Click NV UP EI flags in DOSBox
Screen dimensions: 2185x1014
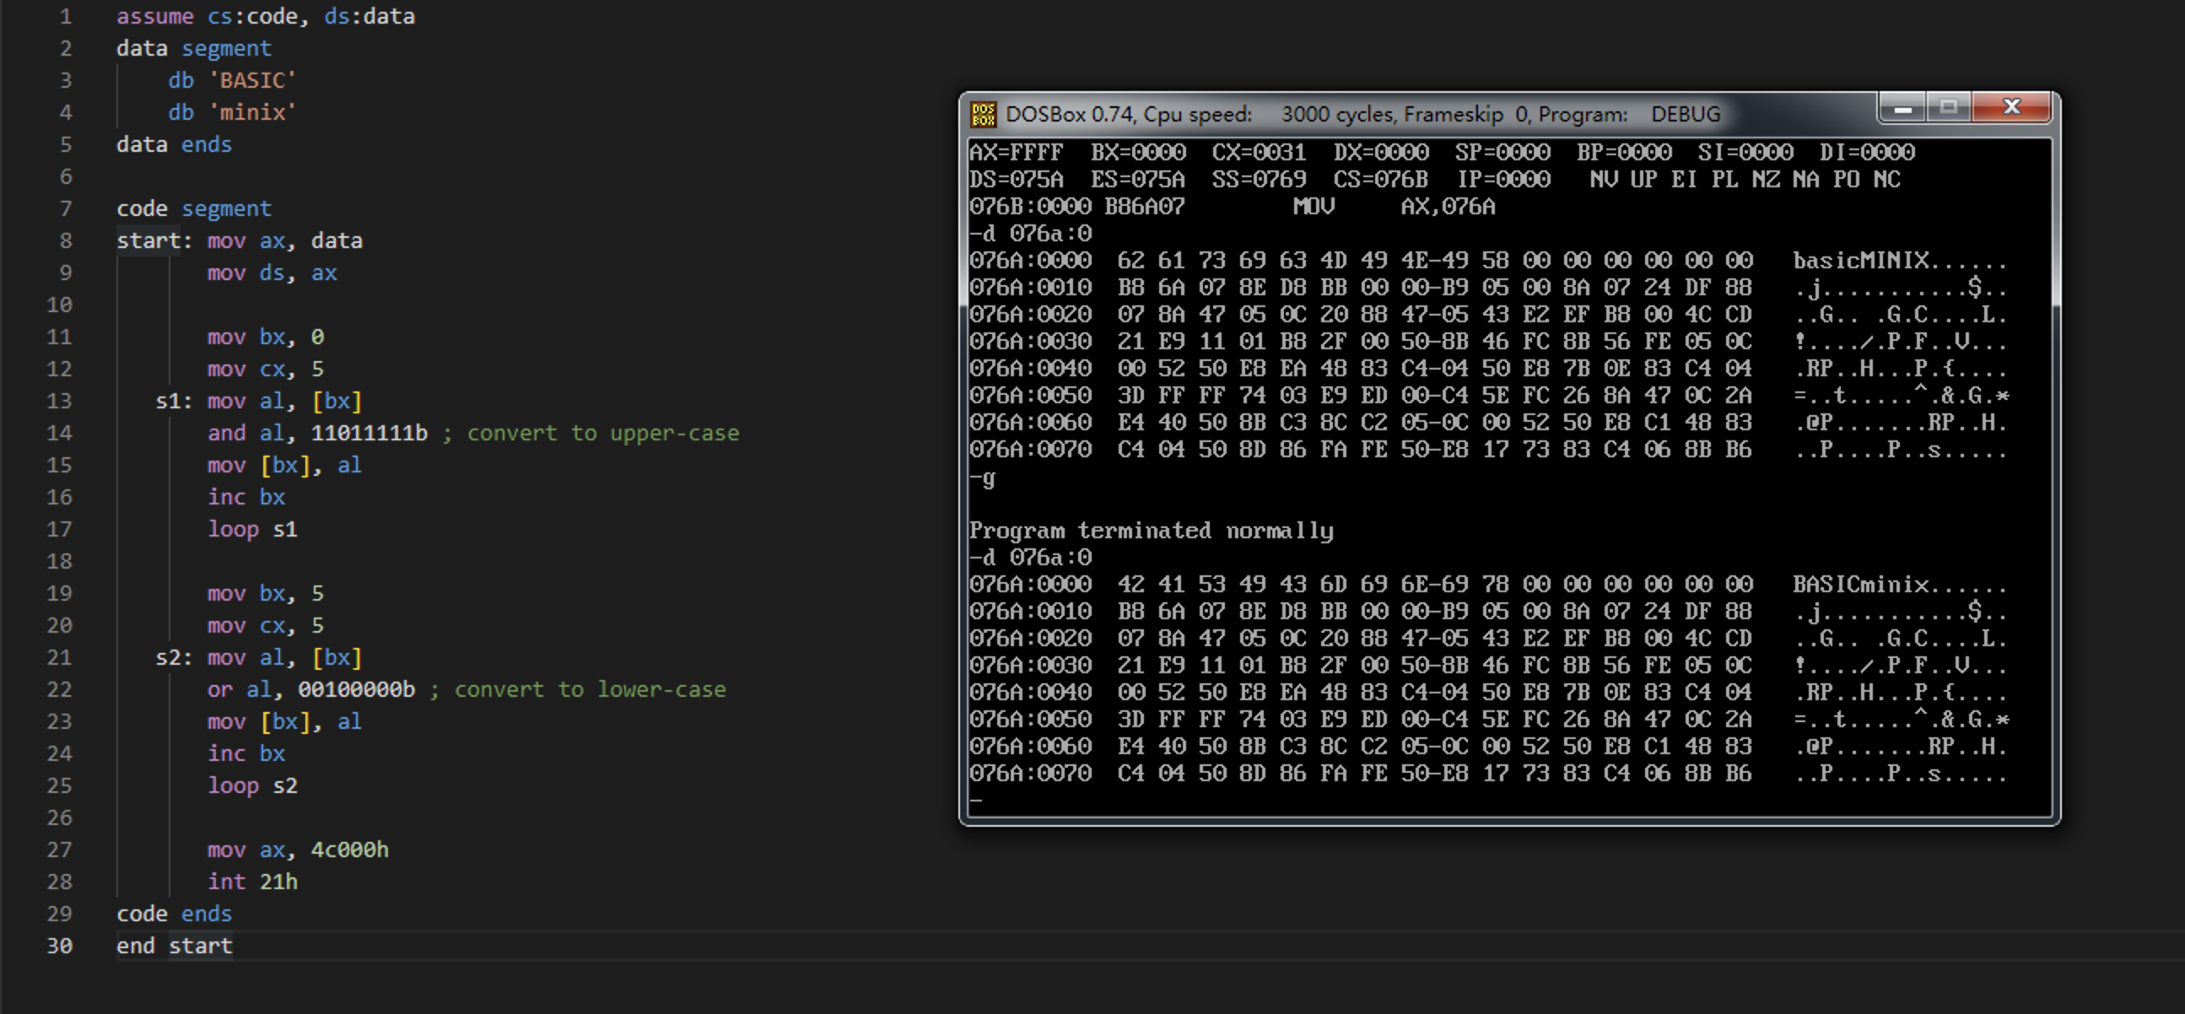pyautogui.click(x=1644, y=180)
